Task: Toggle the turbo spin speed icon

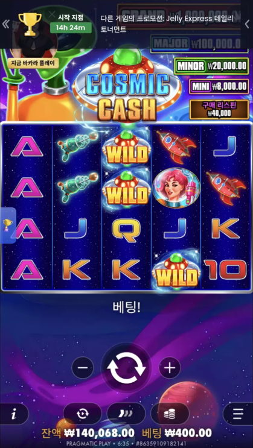Action: pos(126,414)
